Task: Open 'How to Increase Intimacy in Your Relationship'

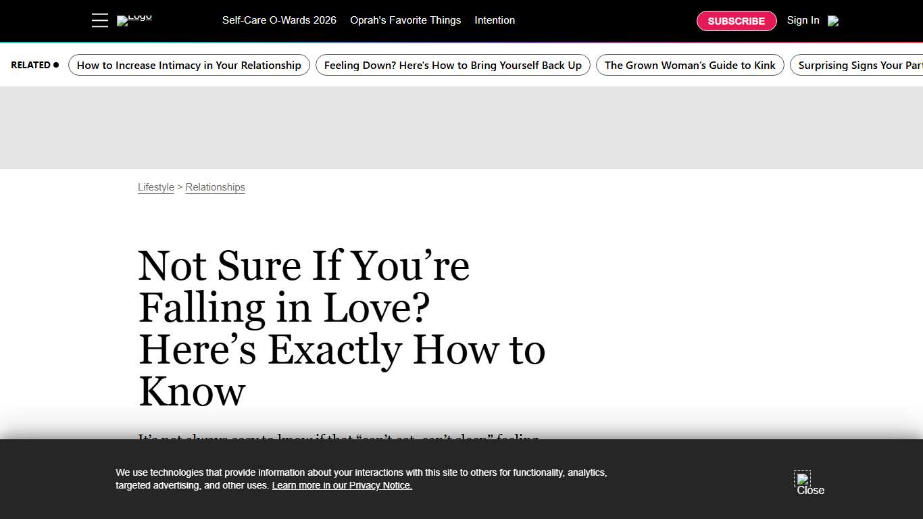Action: (x=189, y=65)
